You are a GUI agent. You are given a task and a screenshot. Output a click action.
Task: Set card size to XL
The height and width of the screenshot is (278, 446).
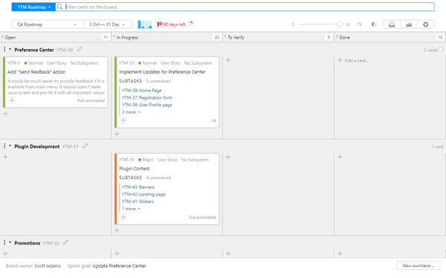tap(348, 25)
